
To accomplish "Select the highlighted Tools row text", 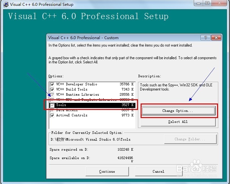I will point(61,105).
